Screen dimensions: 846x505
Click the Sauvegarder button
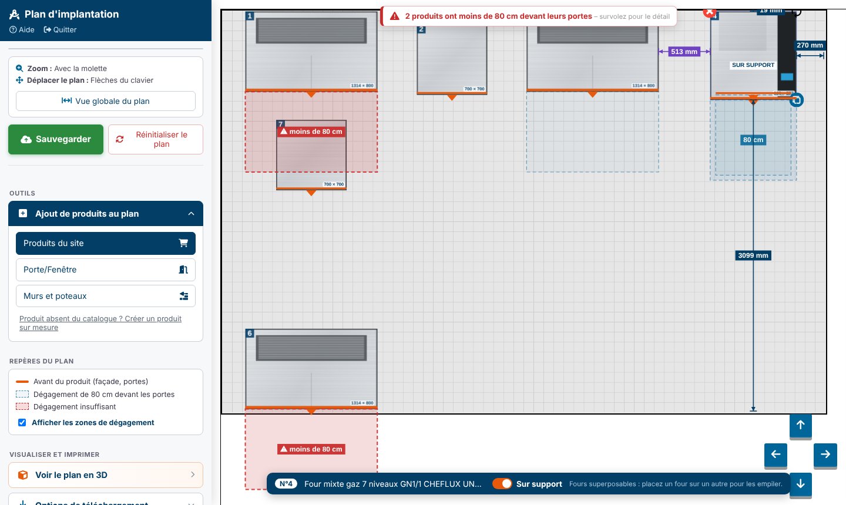point(56,139)
